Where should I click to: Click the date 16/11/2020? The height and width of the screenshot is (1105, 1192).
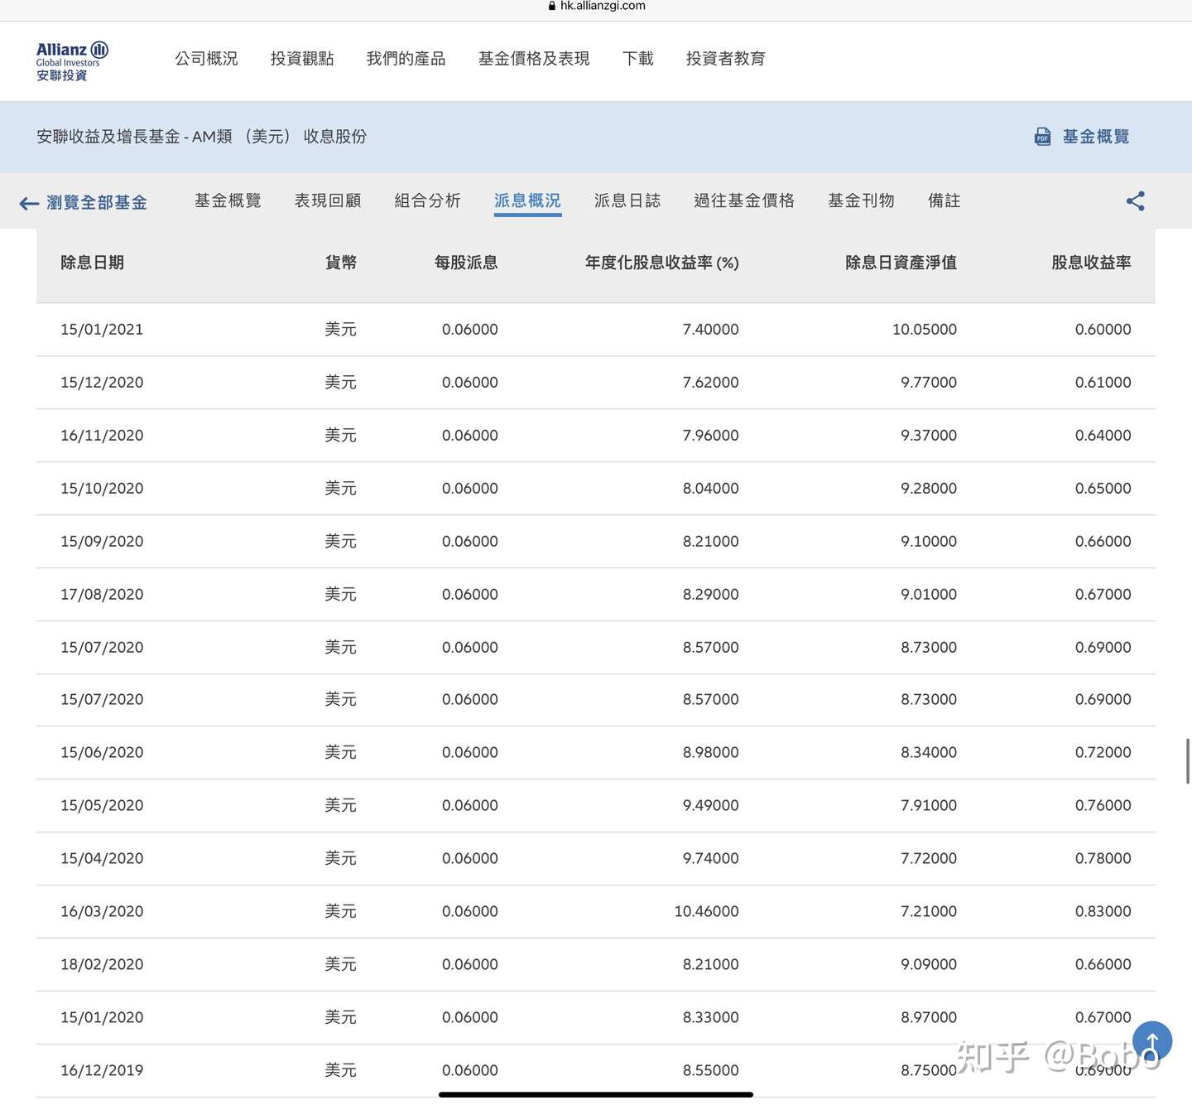tap(102, 436)
